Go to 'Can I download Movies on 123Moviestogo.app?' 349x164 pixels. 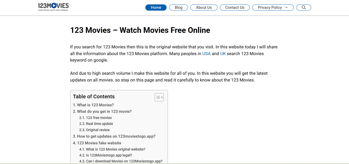click(121, 161)
